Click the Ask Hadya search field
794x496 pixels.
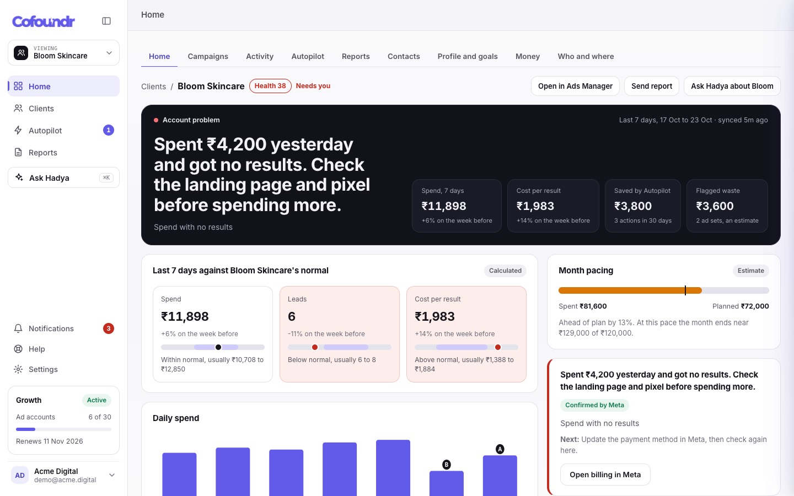tap(64, 177)
